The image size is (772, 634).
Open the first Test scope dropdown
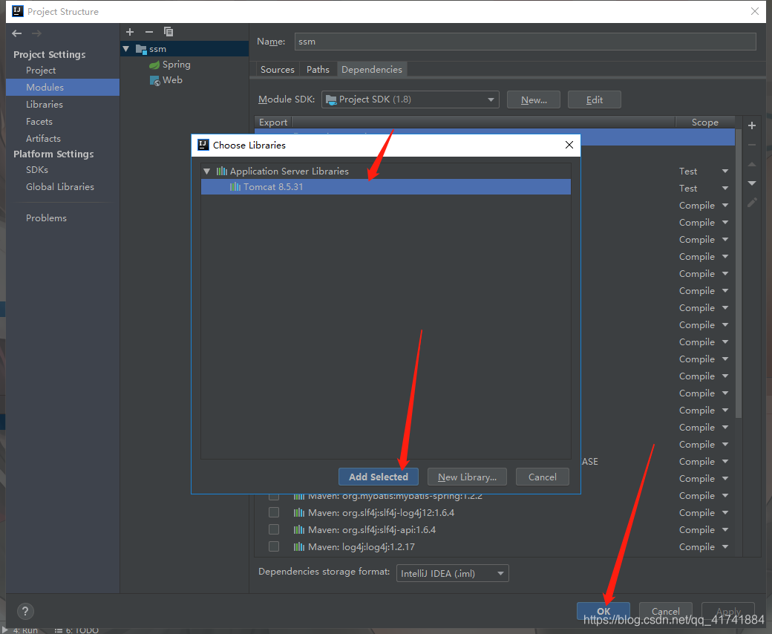tap(725, 171)
